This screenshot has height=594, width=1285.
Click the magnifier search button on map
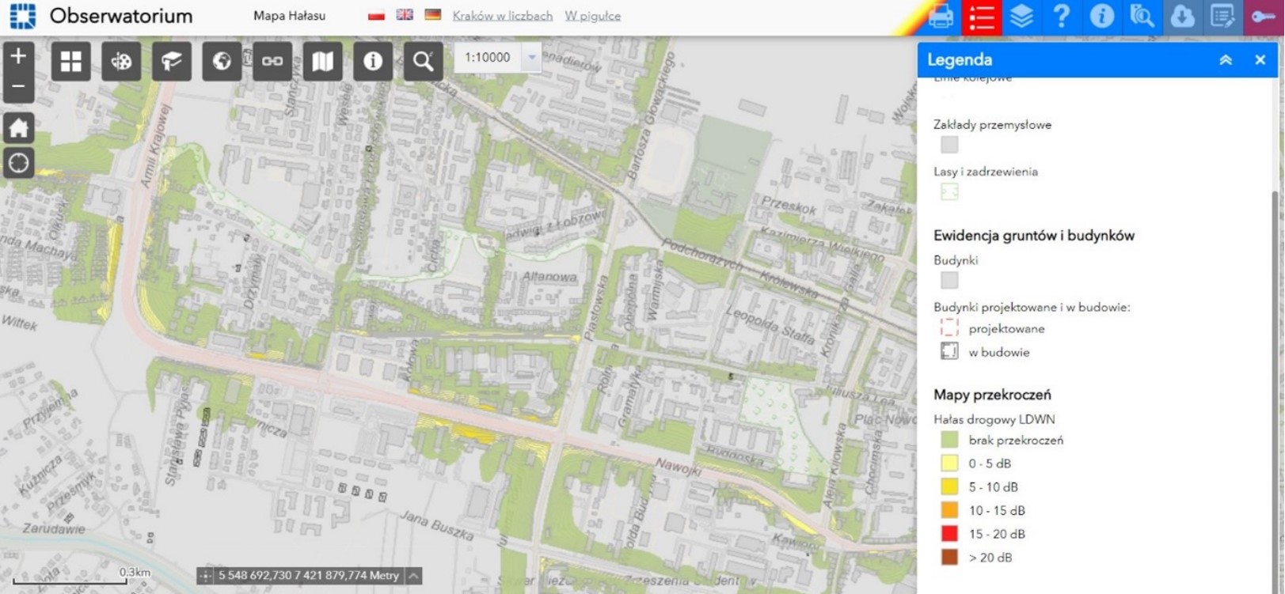click(423, 61)
